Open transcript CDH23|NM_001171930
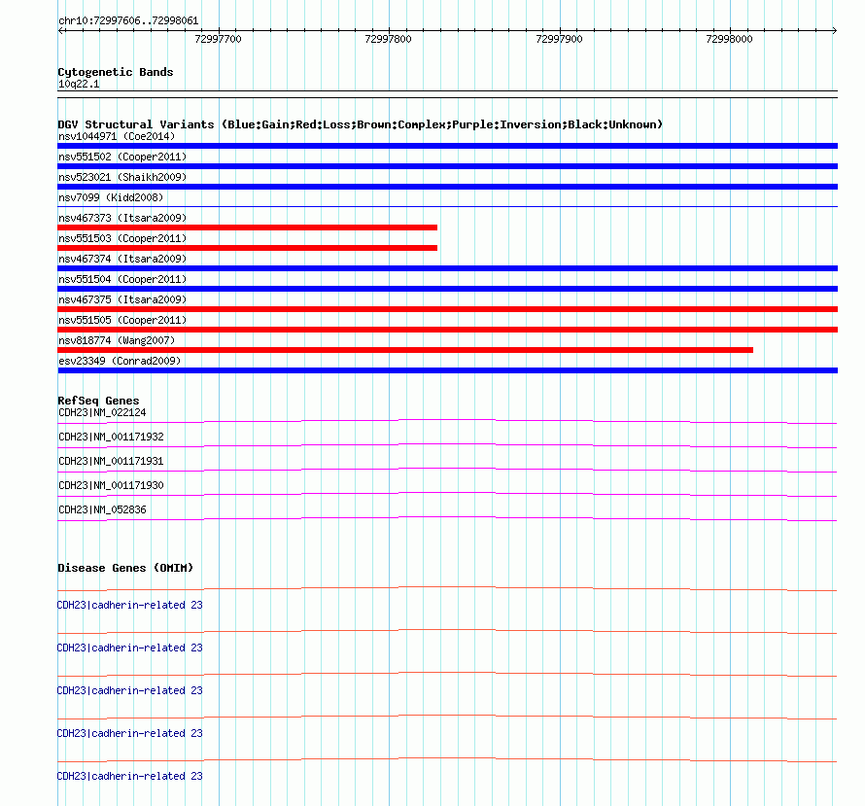Screen dimensions: 865x806 111,485
